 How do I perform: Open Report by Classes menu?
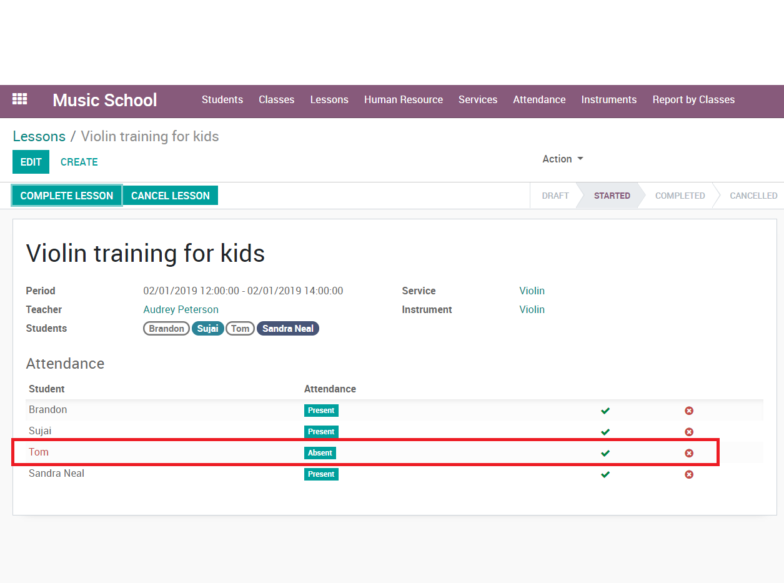[x=693, y=100]
